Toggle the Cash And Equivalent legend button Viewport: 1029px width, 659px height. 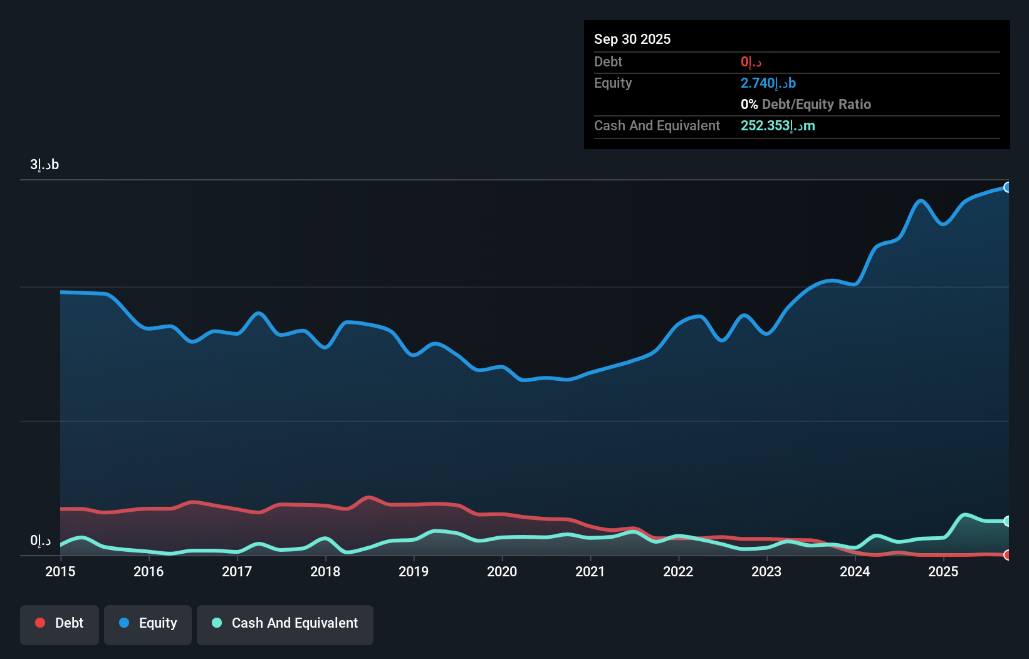(285, 624)
